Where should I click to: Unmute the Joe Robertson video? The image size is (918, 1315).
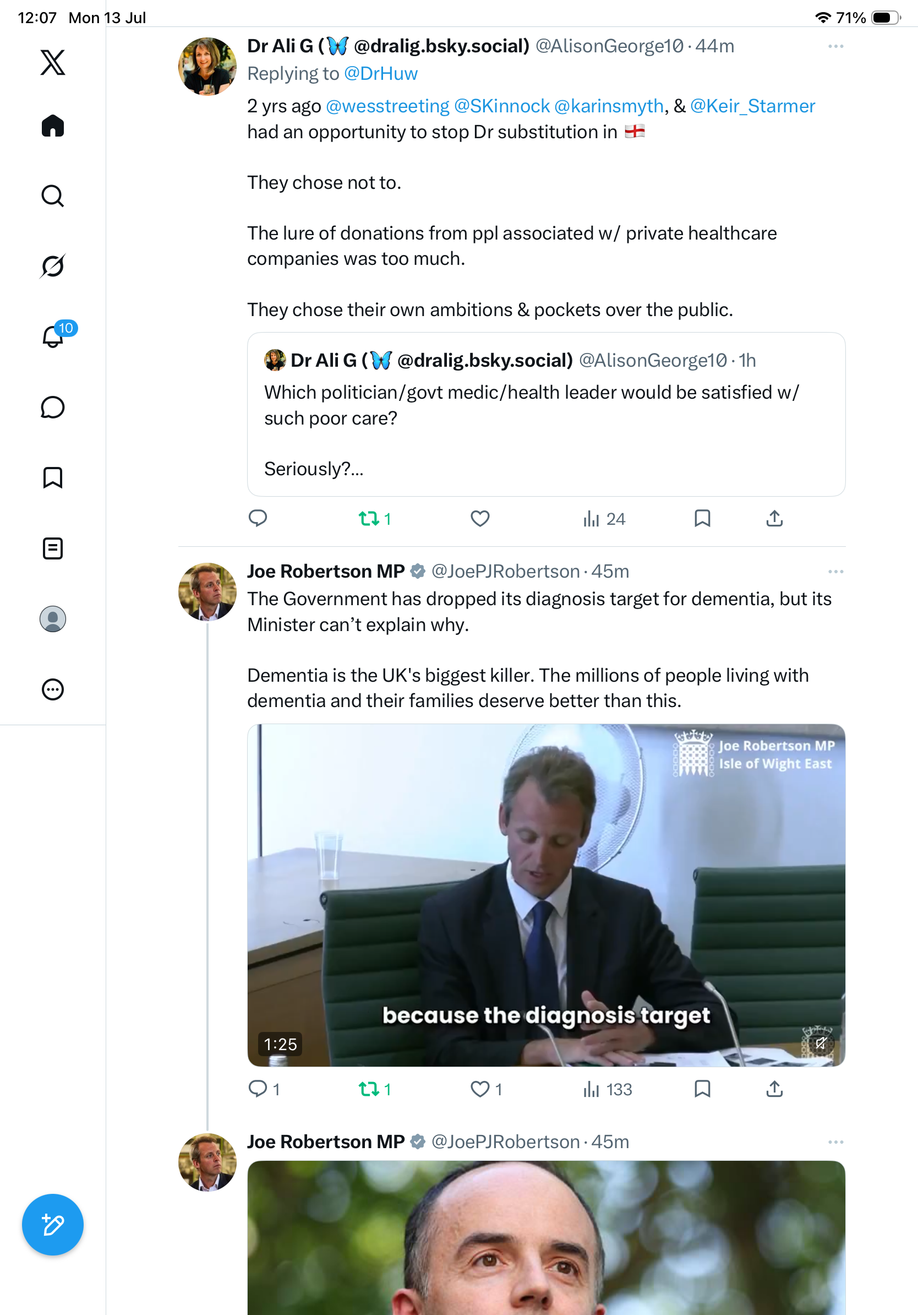tap(821, 1043)
